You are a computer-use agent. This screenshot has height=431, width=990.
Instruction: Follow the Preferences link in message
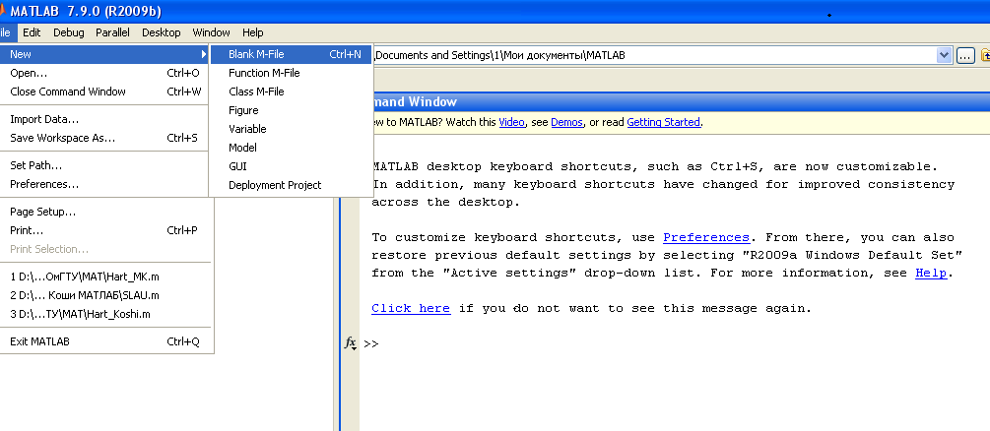coord(706,238)
